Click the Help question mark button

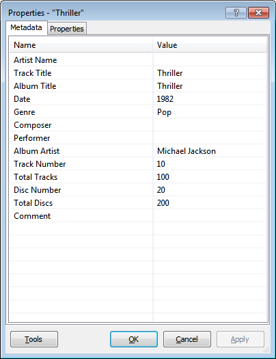(236, 12)
